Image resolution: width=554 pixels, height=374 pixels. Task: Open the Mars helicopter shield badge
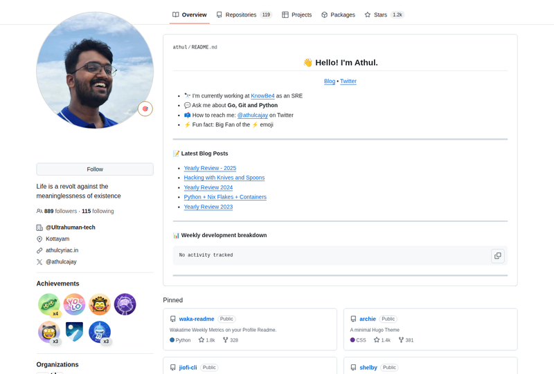point(74,332)
